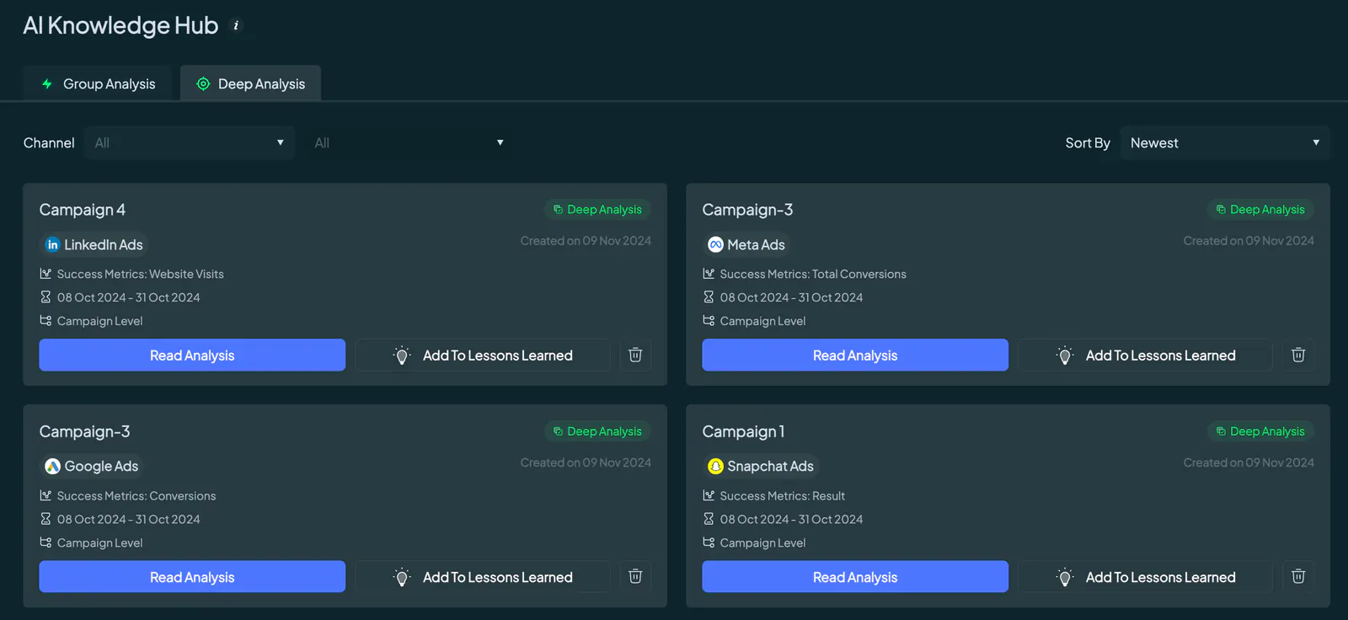This screenshot has width=1348, height=620.
Task: Click 'Success Metrics: Result' text
Action: point(783,495)
